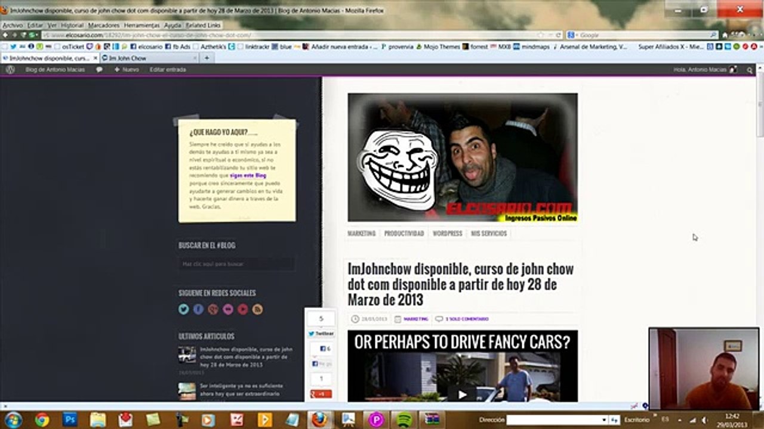The height and width of the screenshot is (429, 764).
Task: Open the Twitter bird bookmark icon
Action: point(13,46)
